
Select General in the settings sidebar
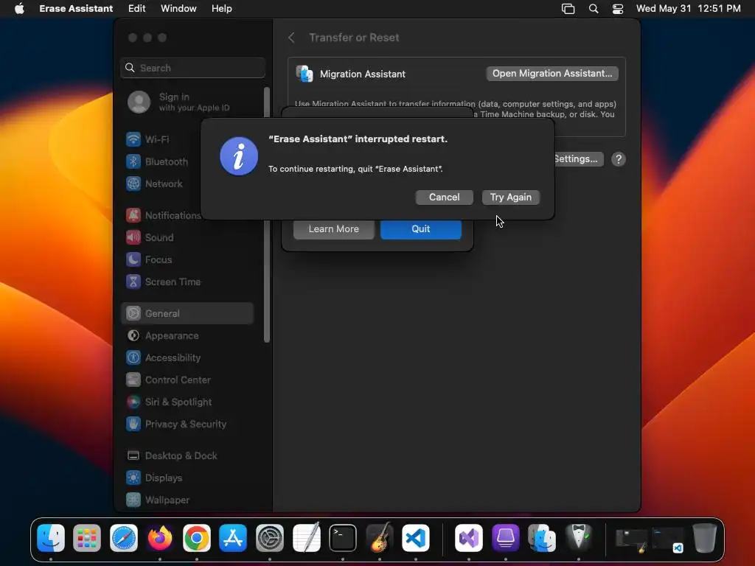click(187, 314)
